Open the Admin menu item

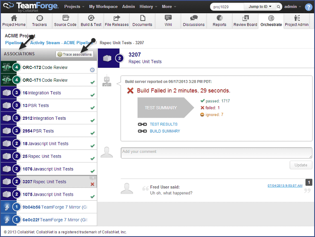(x=129, y=7)
